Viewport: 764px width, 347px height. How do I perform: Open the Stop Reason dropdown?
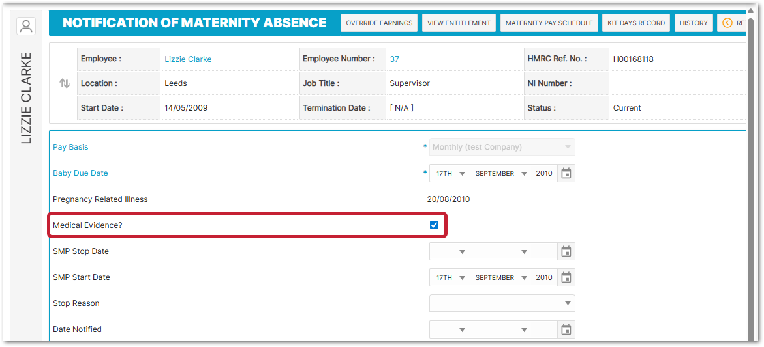click(502, 303)
